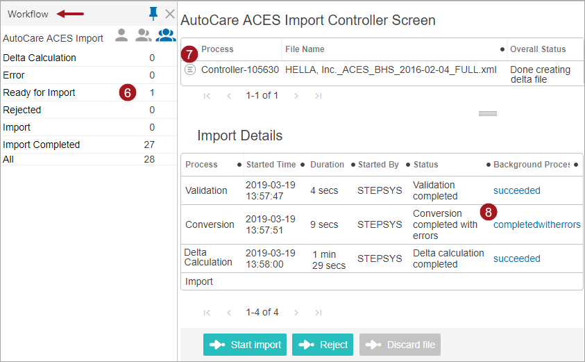The height and width of the screenshot is (362, 585).
Task: Select All workflow state
Action: pos(89,159)
